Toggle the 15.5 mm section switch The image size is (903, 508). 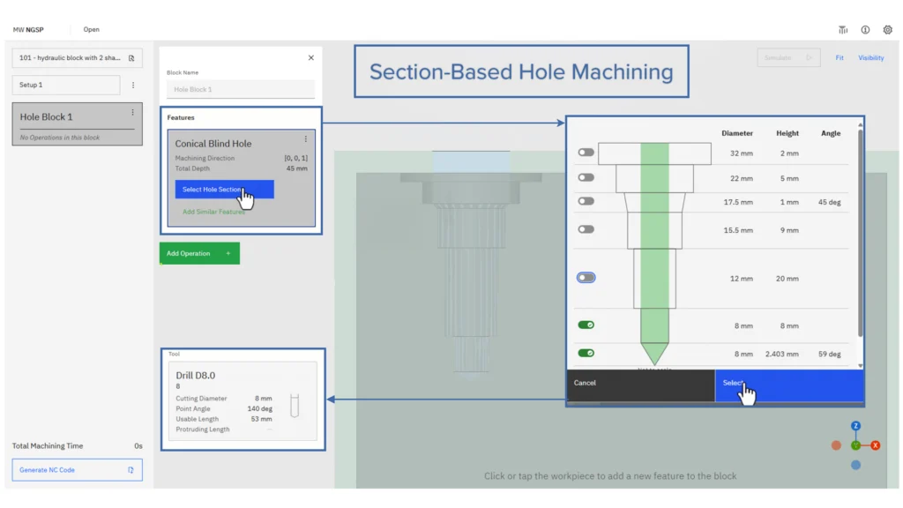click(586, 229)
